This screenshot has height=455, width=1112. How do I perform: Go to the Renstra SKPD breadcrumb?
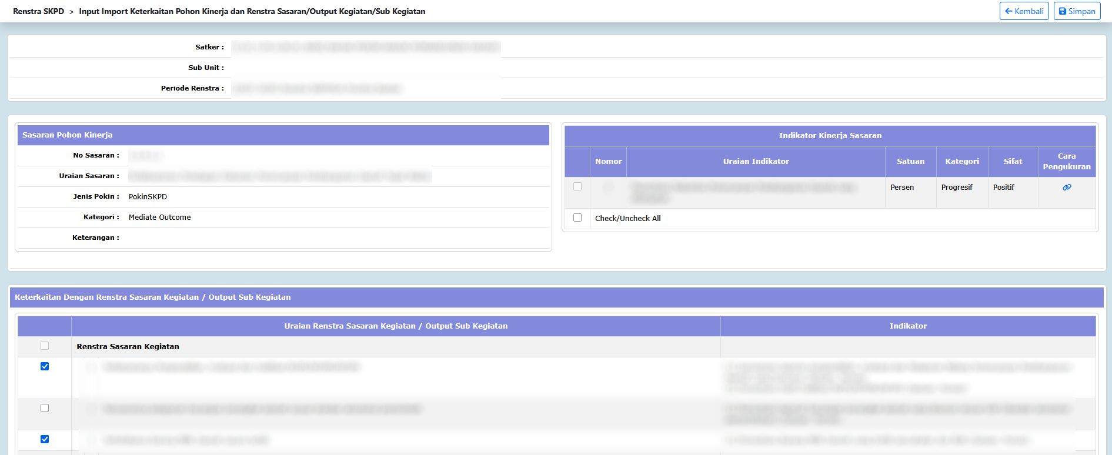click(38, 11)
